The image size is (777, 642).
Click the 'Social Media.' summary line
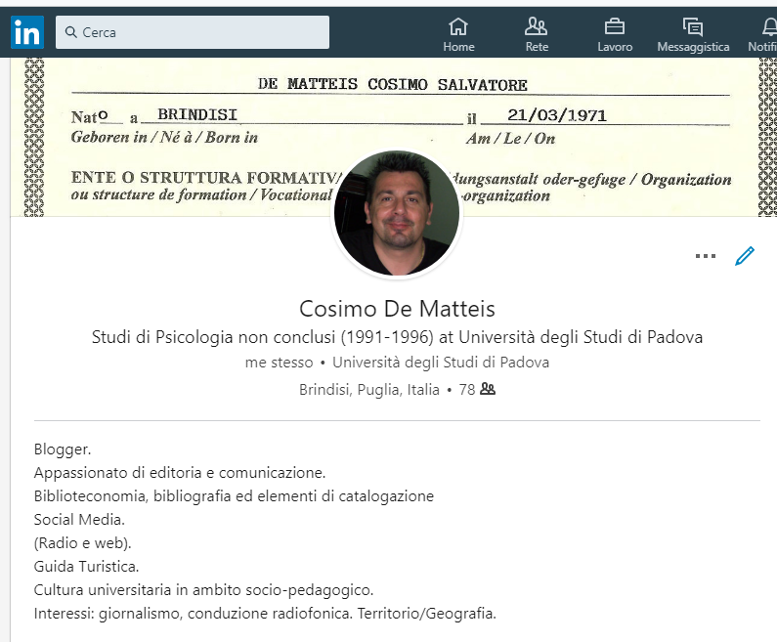coord(79,519)
